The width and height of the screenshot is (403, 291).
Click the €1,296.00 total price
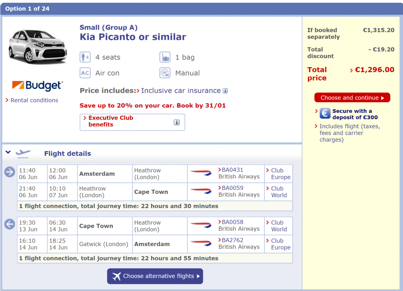coord(375,70)
